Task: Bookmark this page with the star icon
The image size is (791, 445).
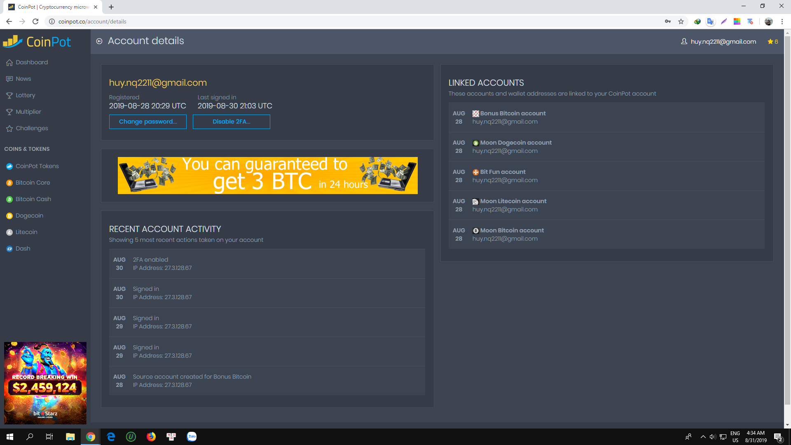Action: (x=681, y=21)
